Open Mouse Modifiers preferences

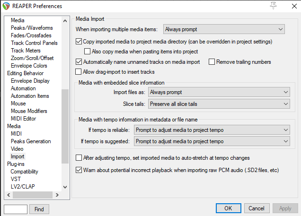pos(29,111)
